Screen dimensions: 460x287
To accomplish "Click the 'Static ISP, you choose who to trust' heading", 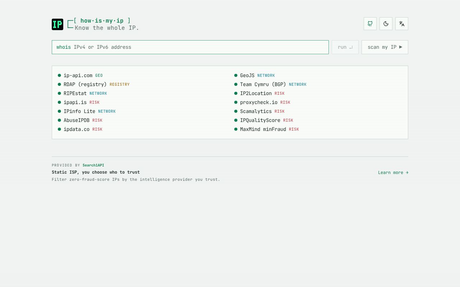I will tap(96, 172).
